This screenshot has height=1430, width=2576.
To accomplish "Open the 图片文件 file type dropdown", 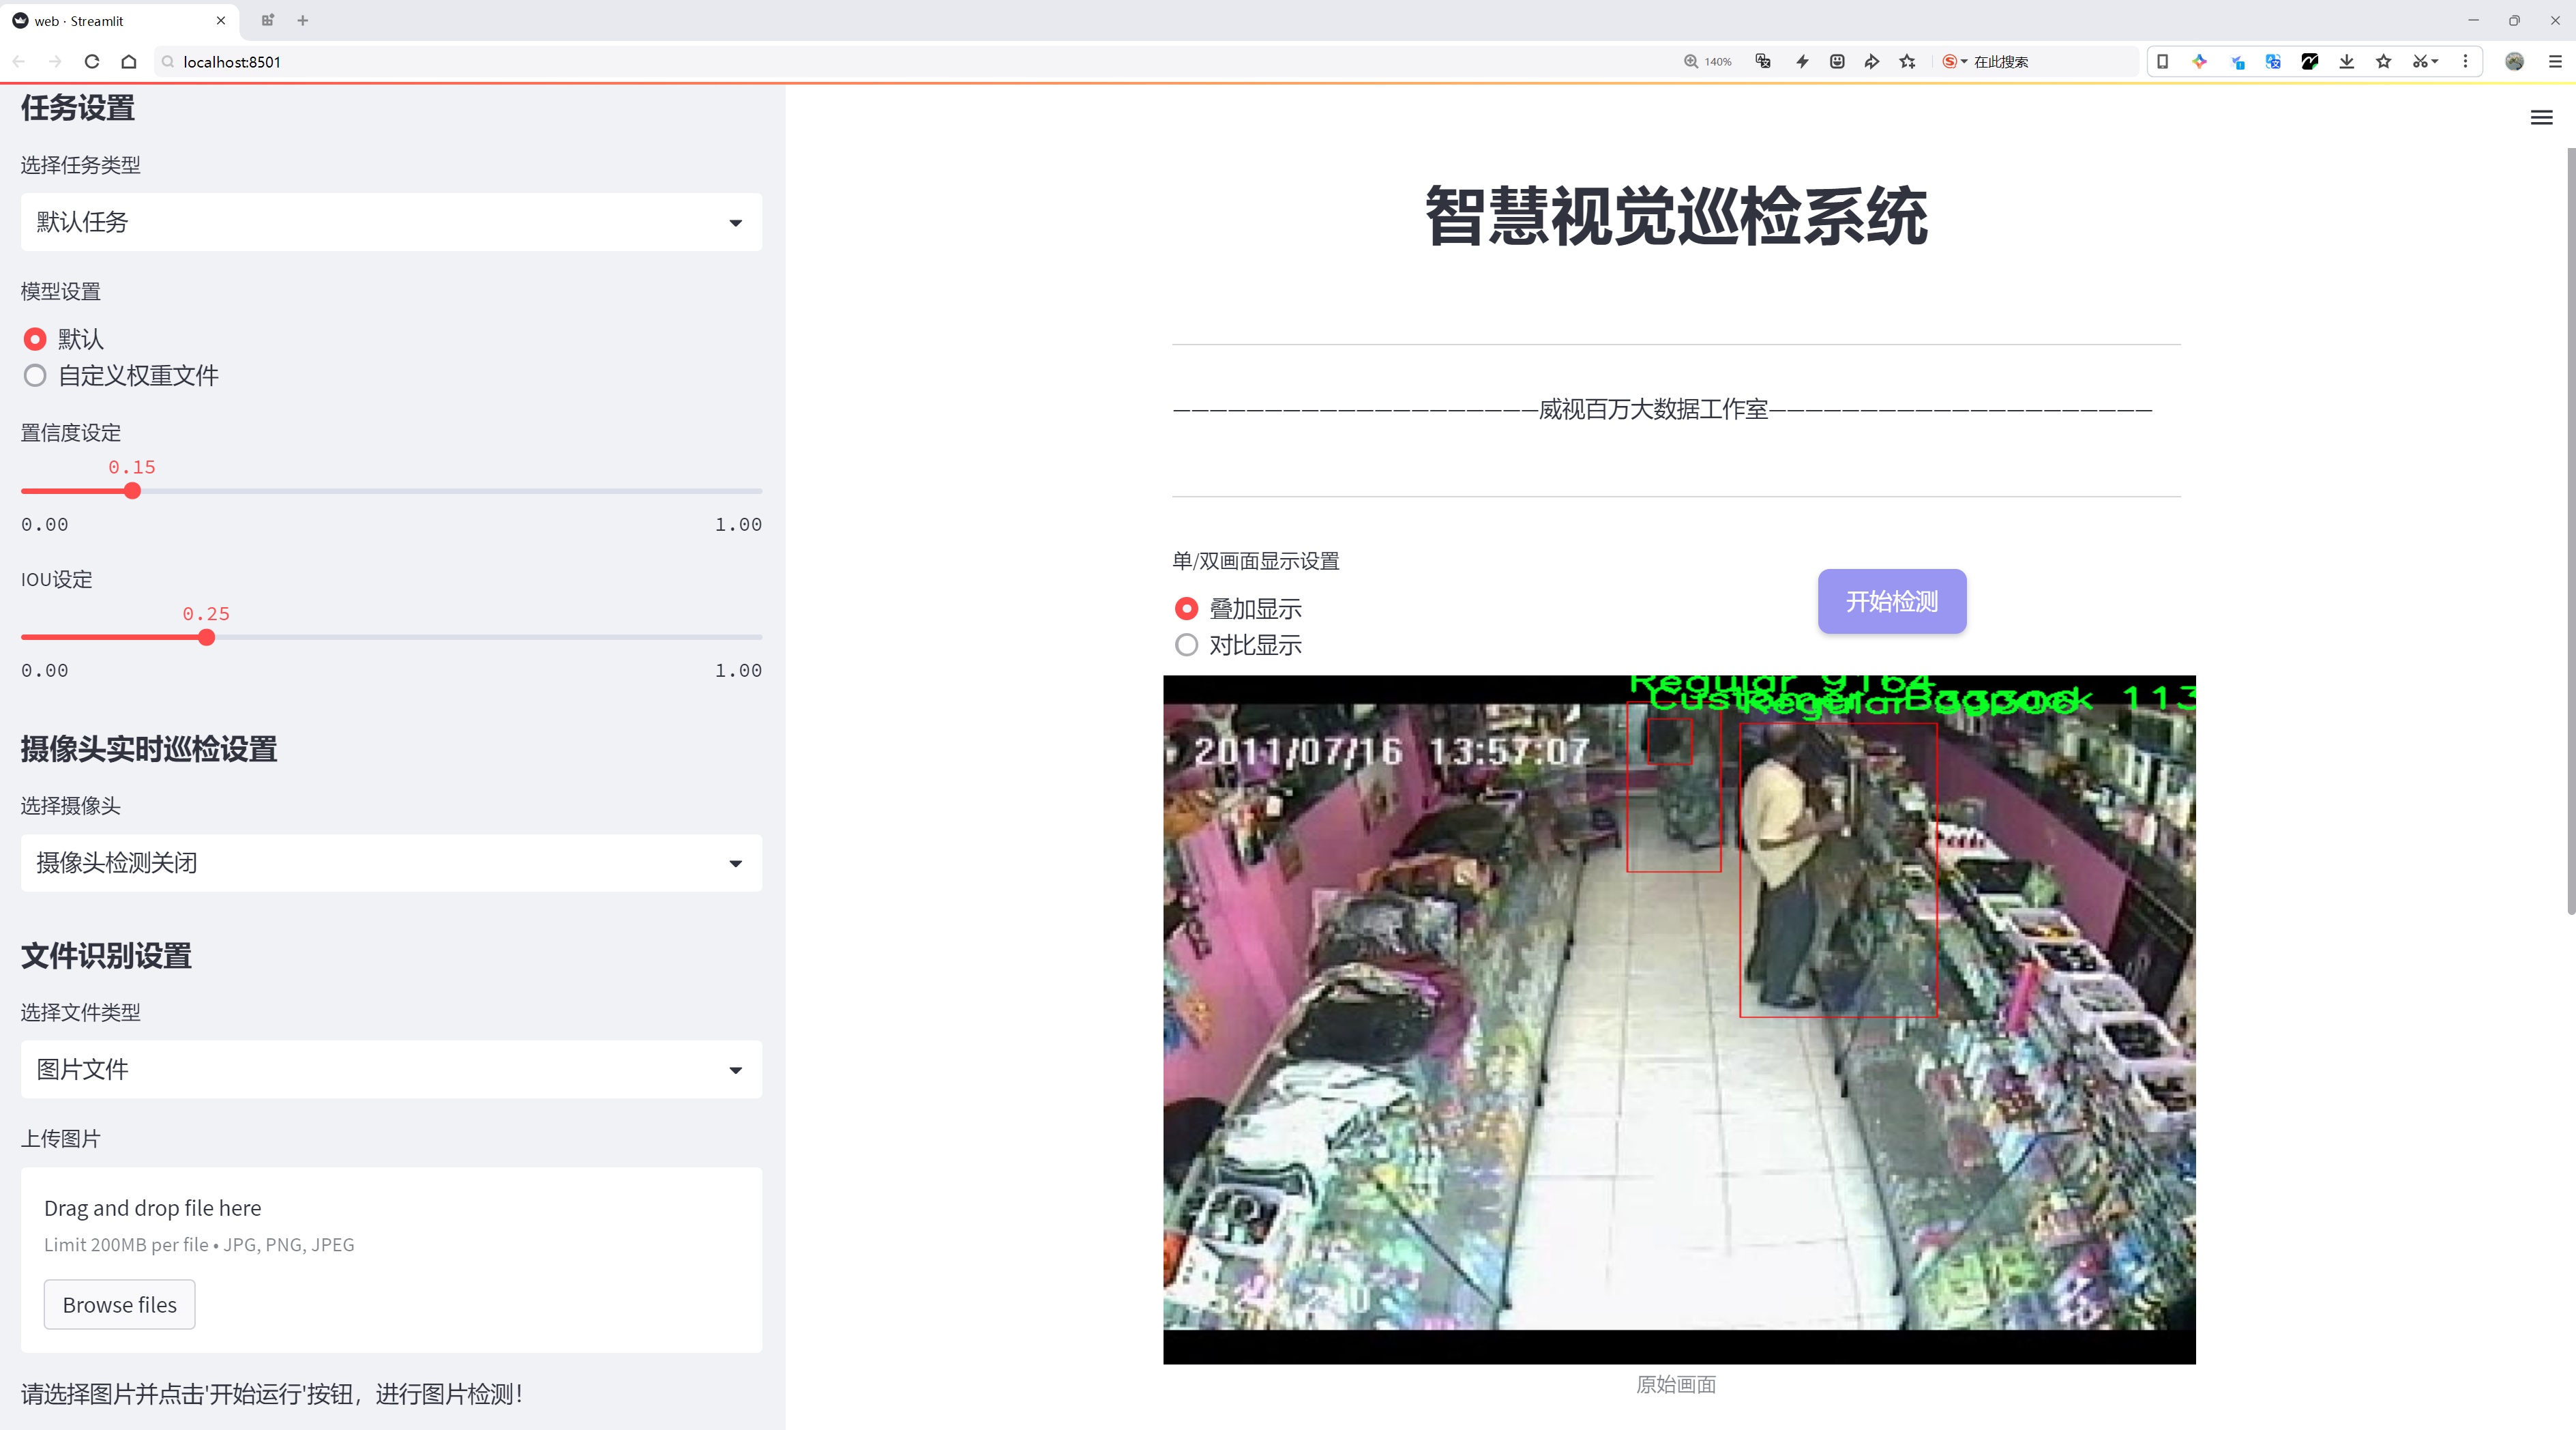I will click(x=391, y=1070).
